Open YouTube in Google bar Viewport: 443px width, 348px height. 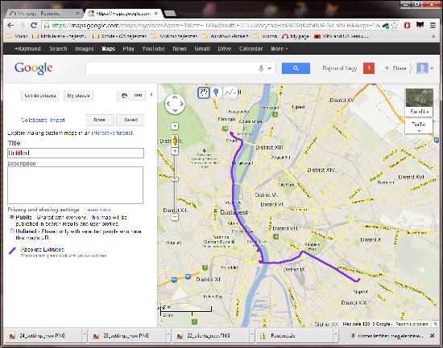[x=153, y=49]
